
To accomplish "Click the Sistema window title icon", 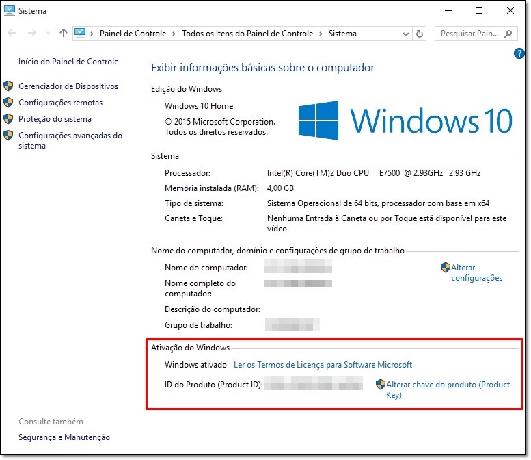I will (10, 10).
